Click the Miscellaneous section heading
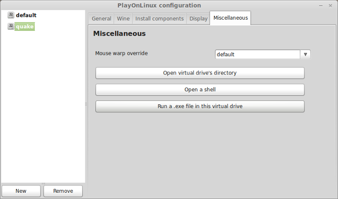This screenshot has width=338, height=199. click(x=119, y=34)
